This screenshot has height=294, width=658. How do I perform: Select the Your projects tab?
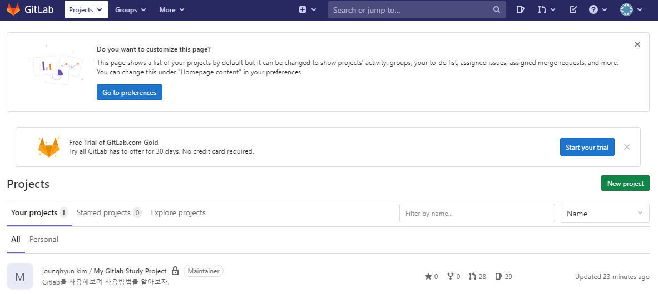pos(39,213)
